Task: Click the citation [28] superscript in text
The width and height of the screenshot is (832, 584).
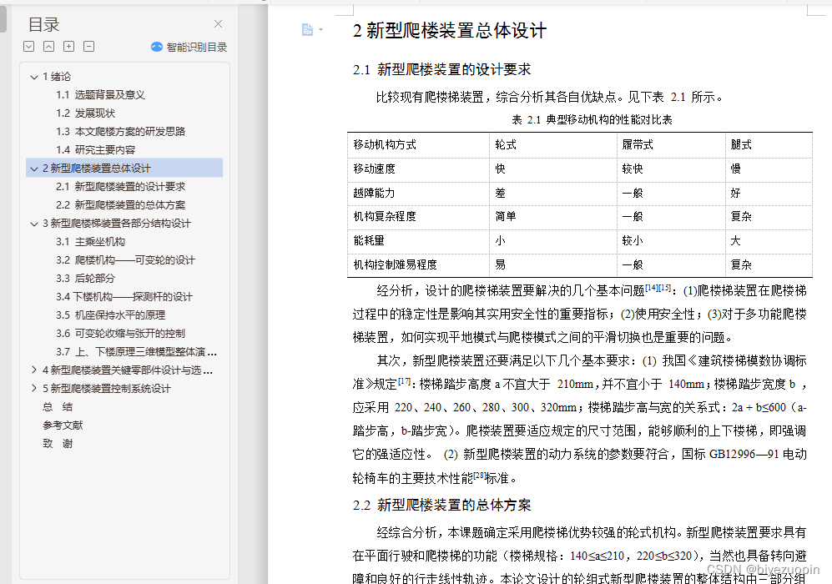Action: click(479, 475)
